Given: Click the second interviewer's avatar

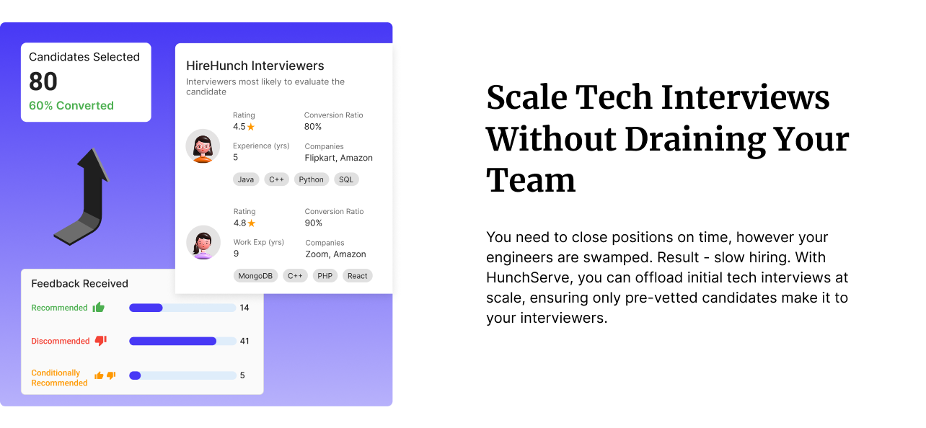Looking at the screenshot, I should [x=203, y=243].
